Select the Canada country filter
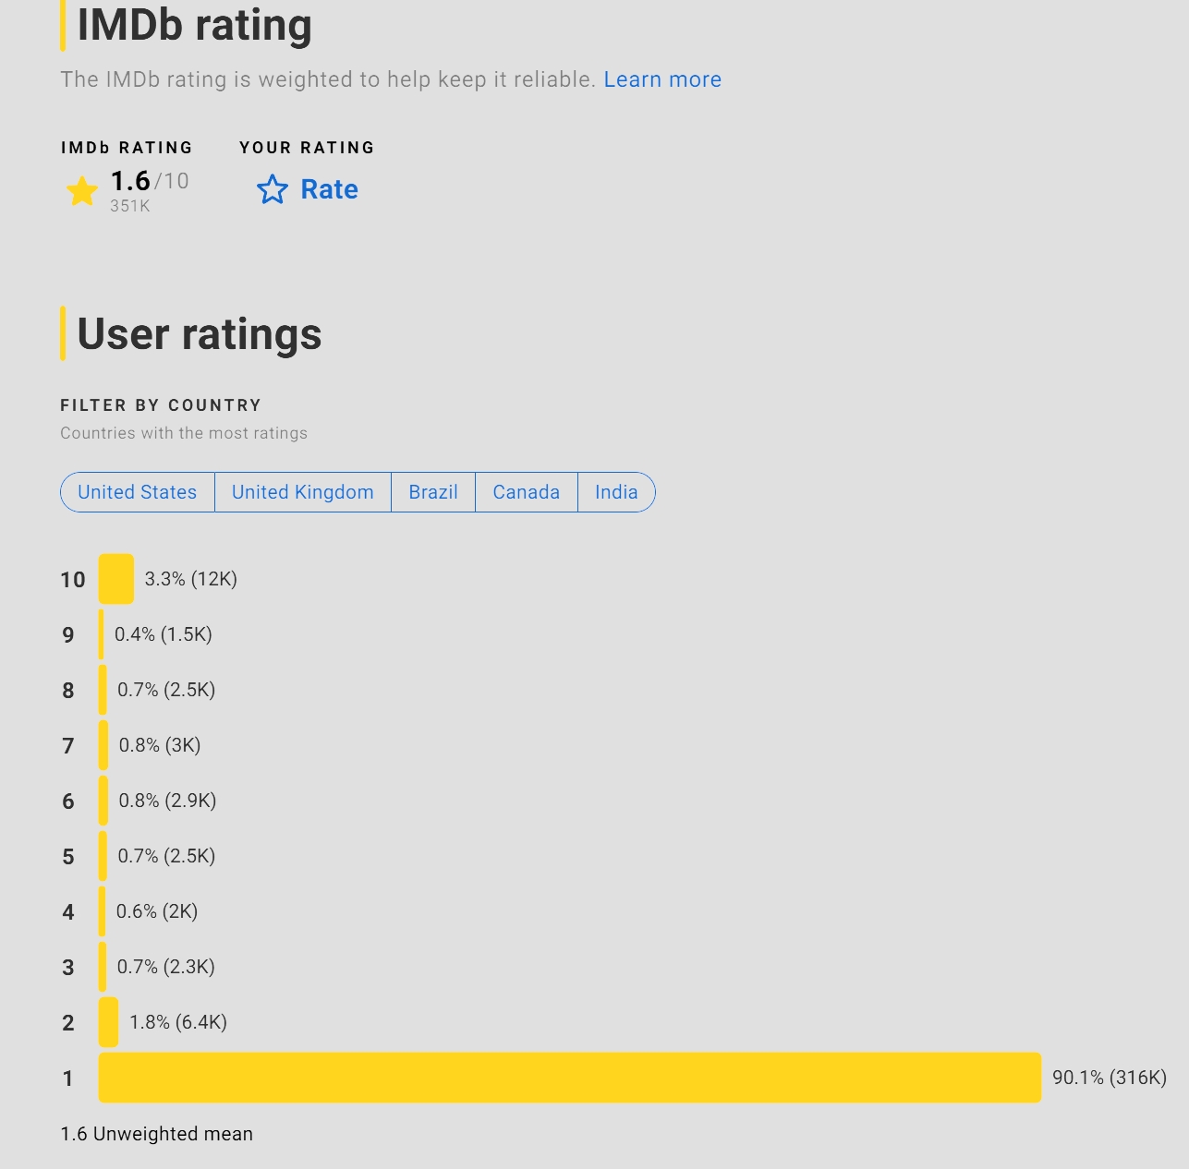 527,492
